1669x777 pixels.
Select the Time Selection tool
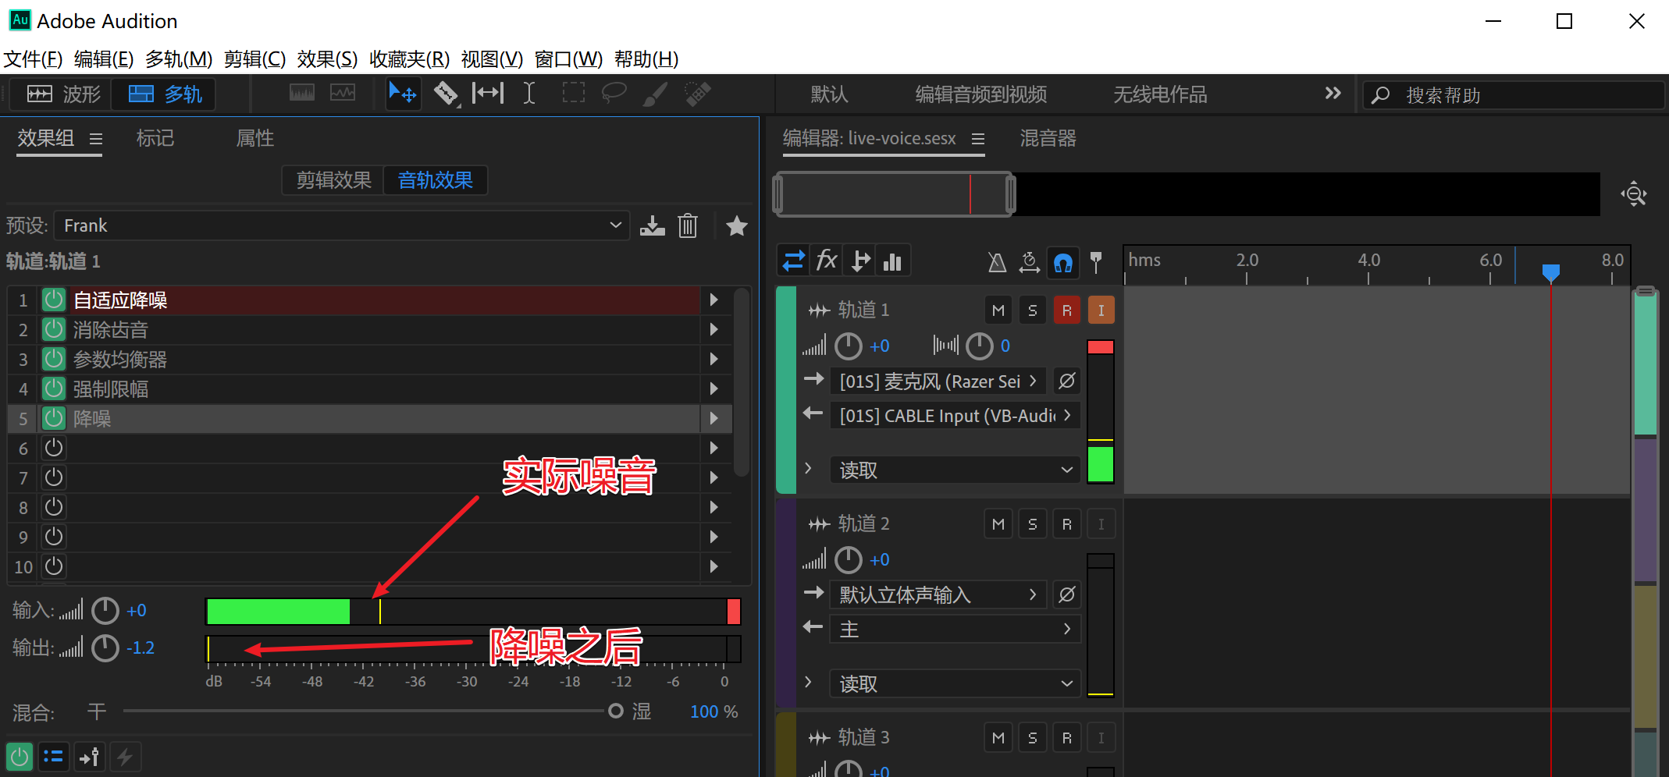click(x=529, y=94)
